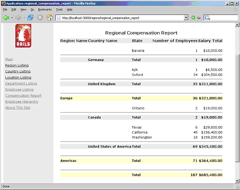Click the Done status bar text

click(6, 186)
